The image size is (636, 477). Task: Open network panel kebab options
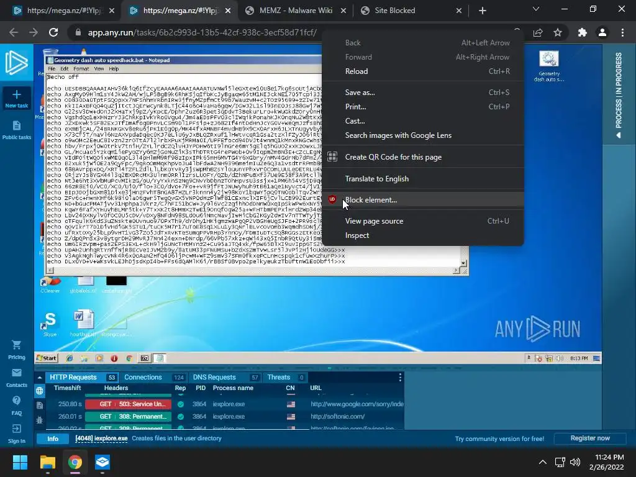[400, 377]
